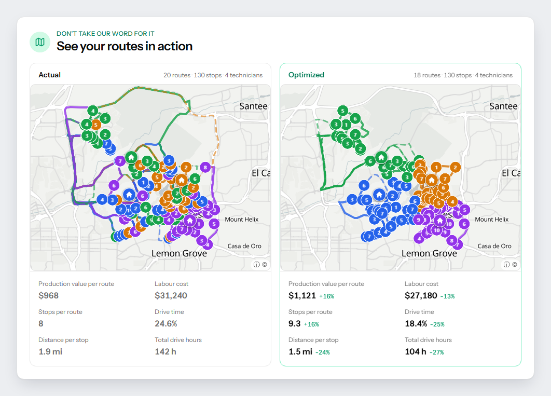
Task: Click blue stop 1 on the Optimized map
Action: tap(396, 207)
